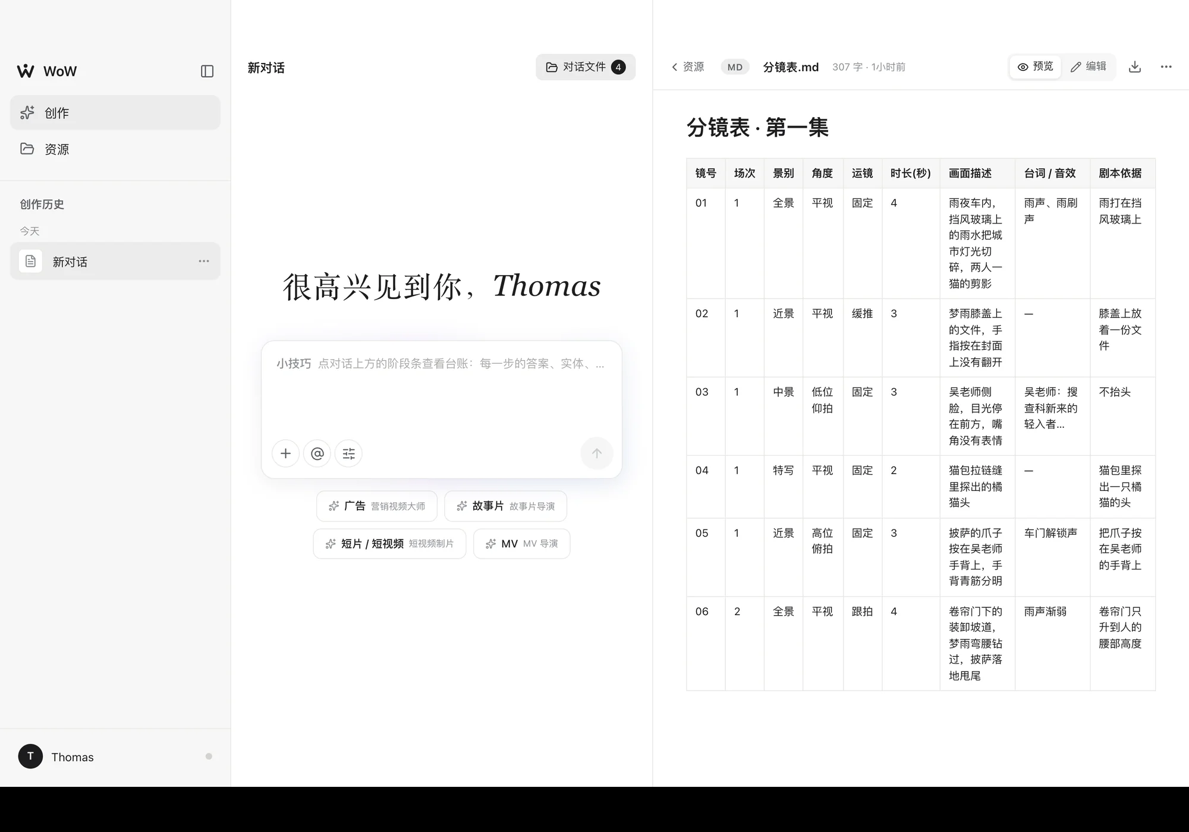Select the 新对话 history entry
Viewport: 1189px width, 832px height.
pos(115,261)
